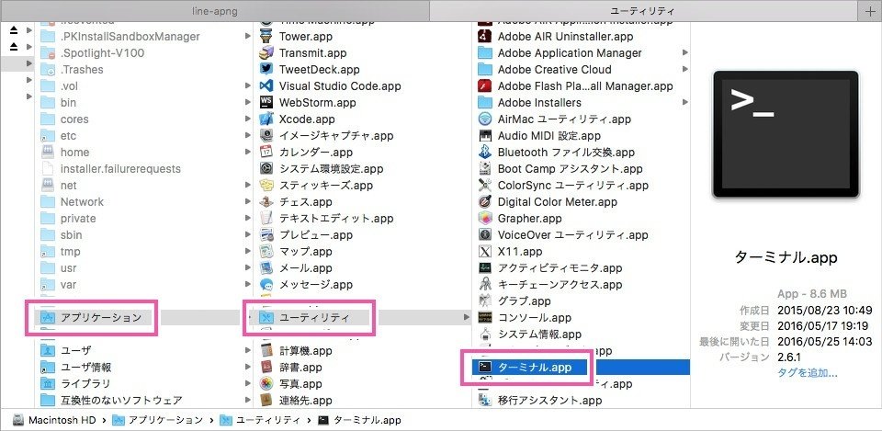Click the スティッキーズ.app icon

pyautogui.click(x=266, y=185)
